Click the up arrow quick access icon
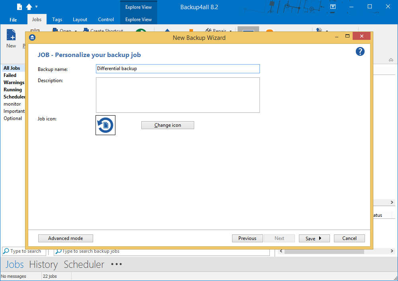The width and height of the screenshot is (398, 281). pos(29,7)
